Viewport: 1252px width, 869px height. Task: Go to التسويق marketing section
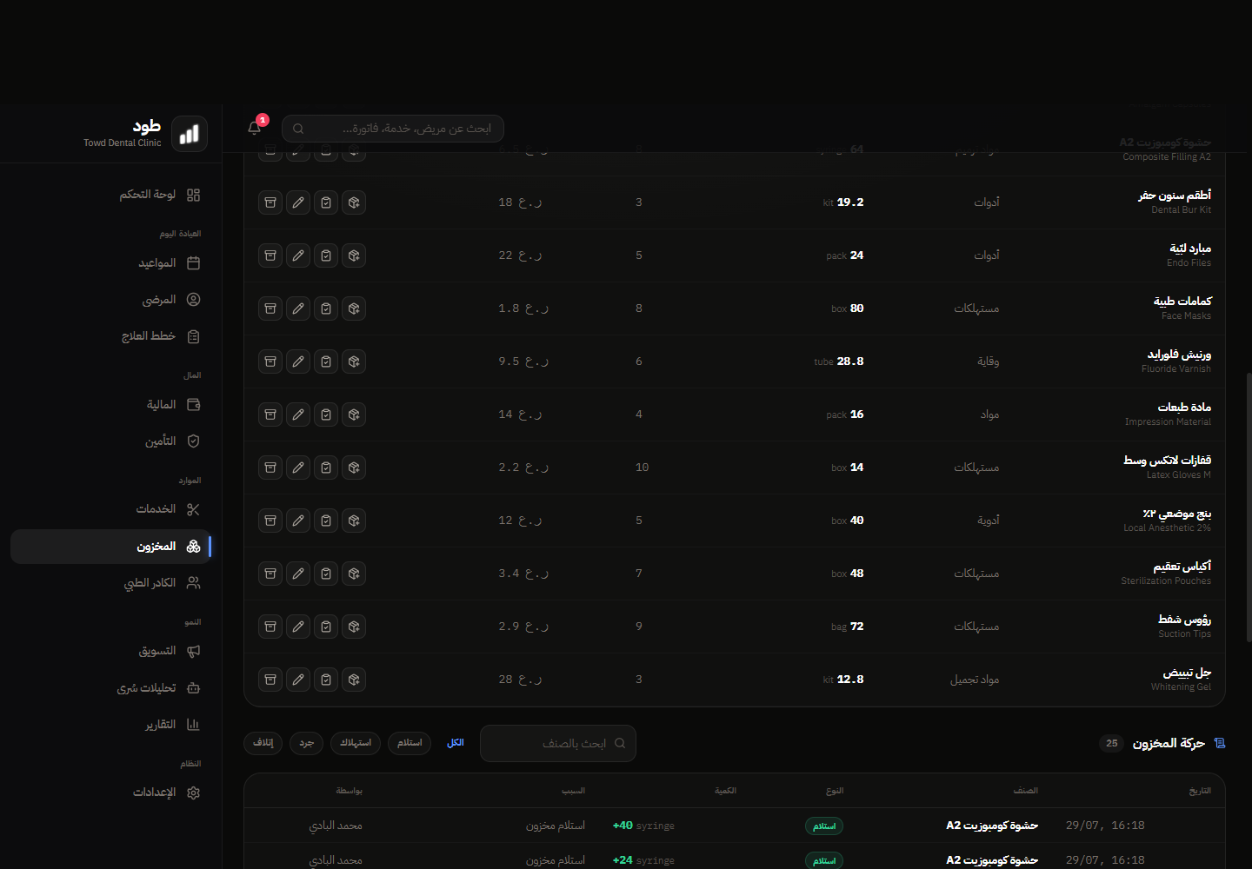pos(111,651)
